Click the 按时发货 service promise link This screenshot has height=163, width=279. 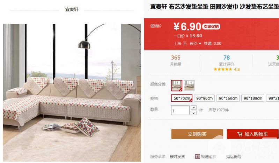[x=177, y=157]
